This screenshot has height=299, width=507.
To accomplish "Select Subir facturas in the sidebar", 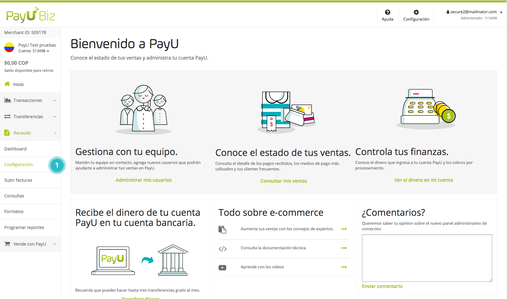I will click(18, 180).
